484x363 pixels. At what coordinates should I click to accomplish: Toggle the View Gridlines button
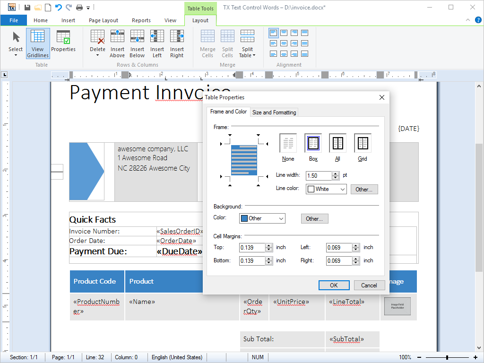coord(38,43)
